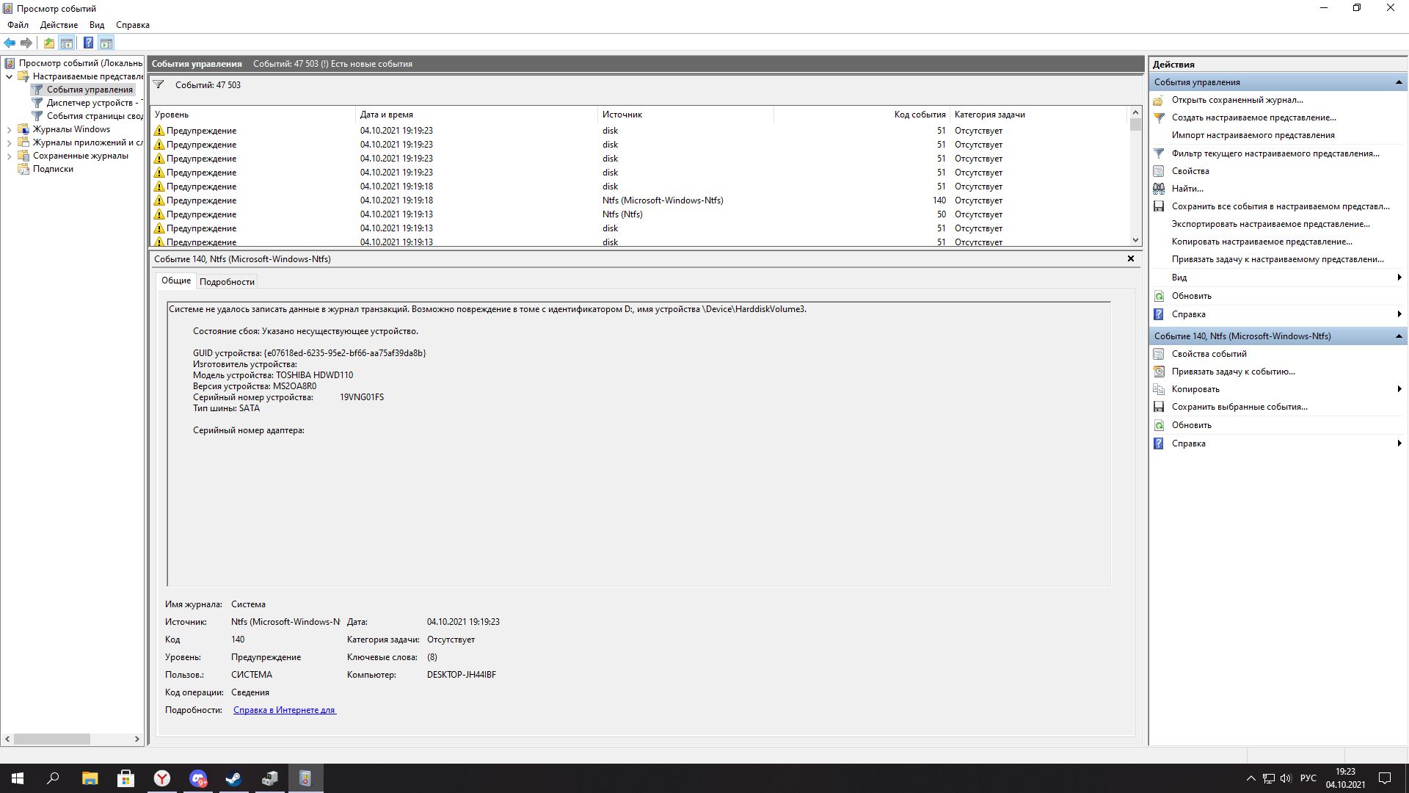Click the event list scroll down arrow
The height and width of the screenshot is (793, 1409).
coord(1135,240)
